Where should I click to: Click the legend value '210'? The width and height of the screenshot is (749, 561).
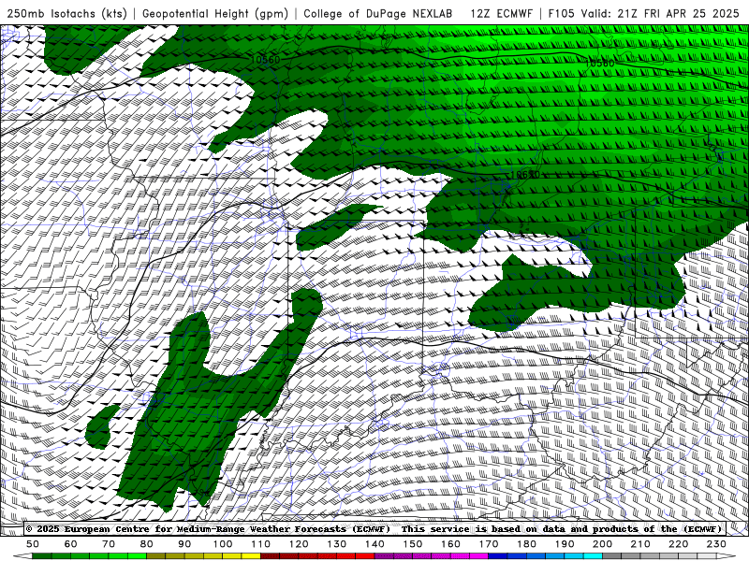coord(640,544)
